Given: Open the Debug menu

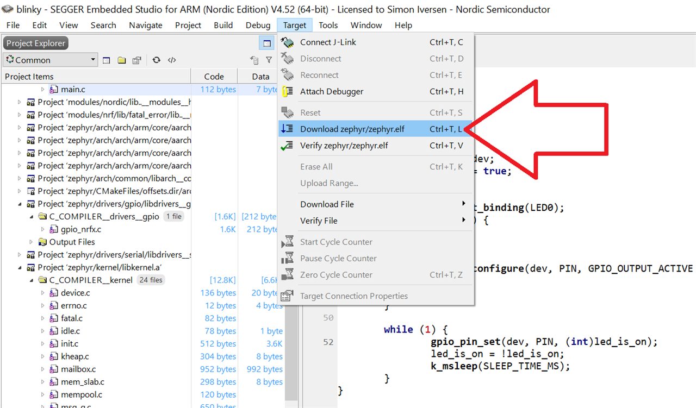Looking at the screenshot, I should point(258,25).
